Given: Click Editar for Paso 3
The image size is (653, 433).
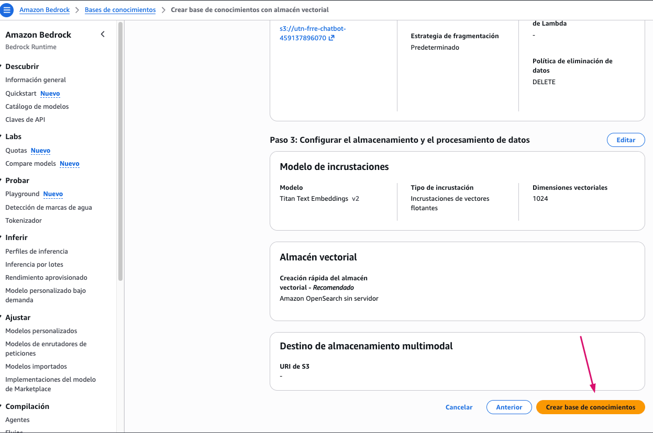Looking at the screenshot, I should click(x=626, y=140).
